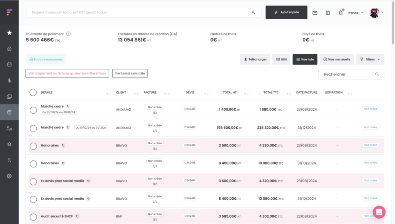Switch to Vue mensuelle view

coord(336,59)
